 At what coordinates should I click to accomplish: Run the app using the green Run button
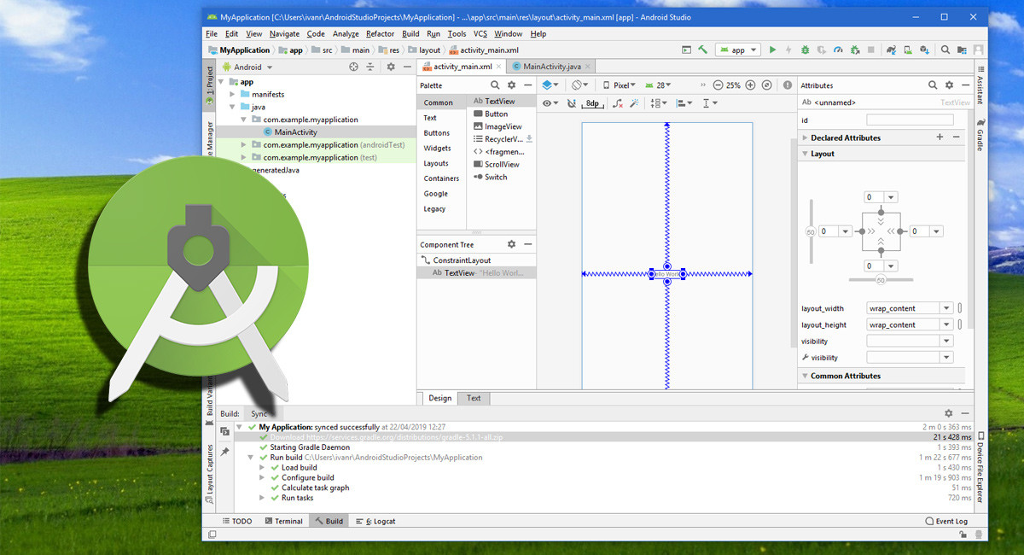[773, 50]
